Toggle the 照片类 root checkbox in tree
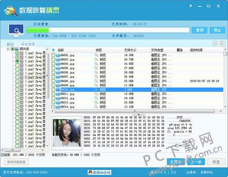The width and height of the screenshot is (228, 177). pos(13,49)
